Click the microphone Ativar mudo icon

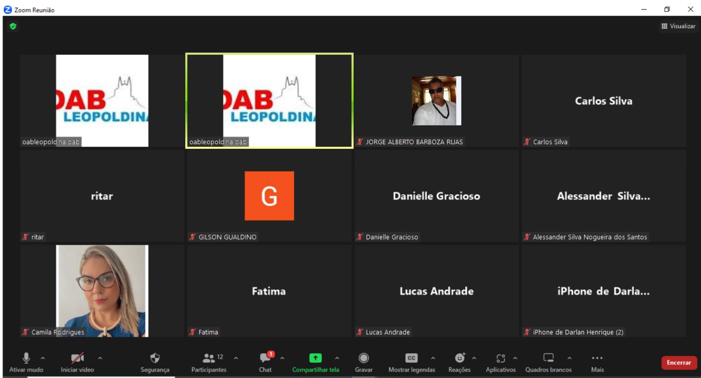pyautogui.click(x=26, y=358)
